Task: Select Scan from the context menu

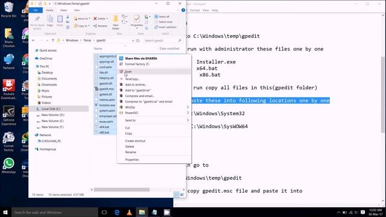Action: click(x=154, y=71)
